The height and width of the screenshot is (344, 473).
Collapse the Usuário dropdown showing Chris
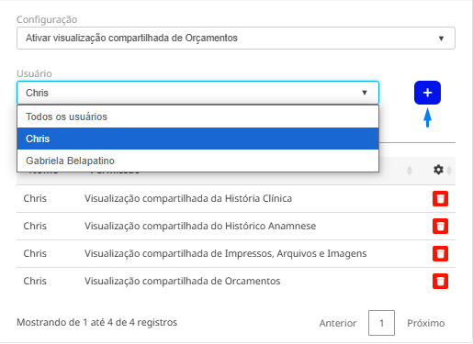(197, 93)
